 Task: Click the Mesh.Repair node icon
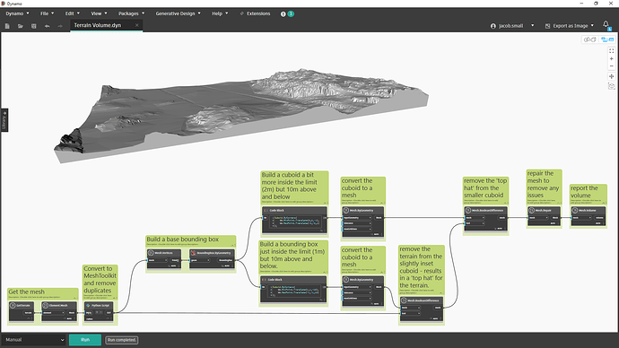click(531, 210)
